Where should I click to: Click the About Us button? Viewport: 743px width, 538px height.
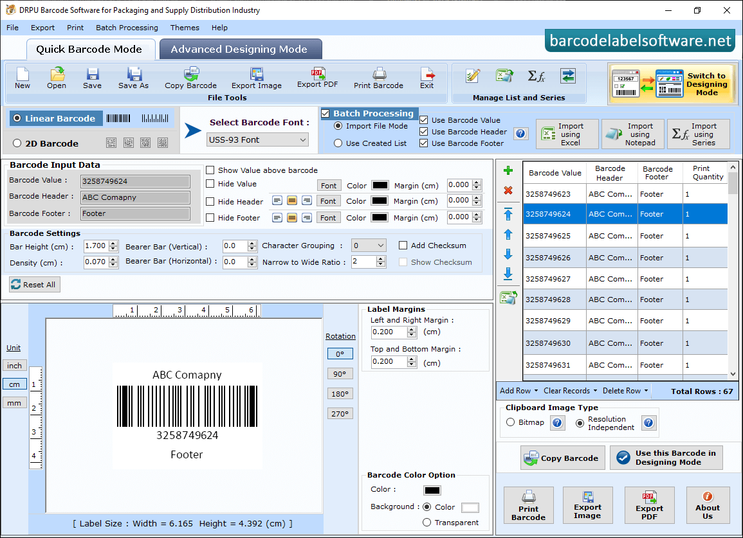pyautogui.click(x=708, y=505)
